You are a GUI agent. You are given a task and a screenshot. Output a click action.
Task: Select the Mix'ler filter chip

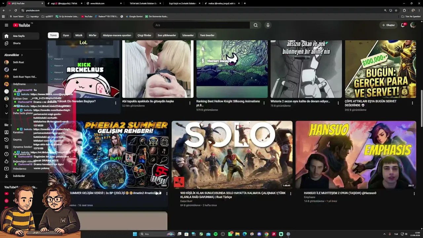tap(93, 35)
